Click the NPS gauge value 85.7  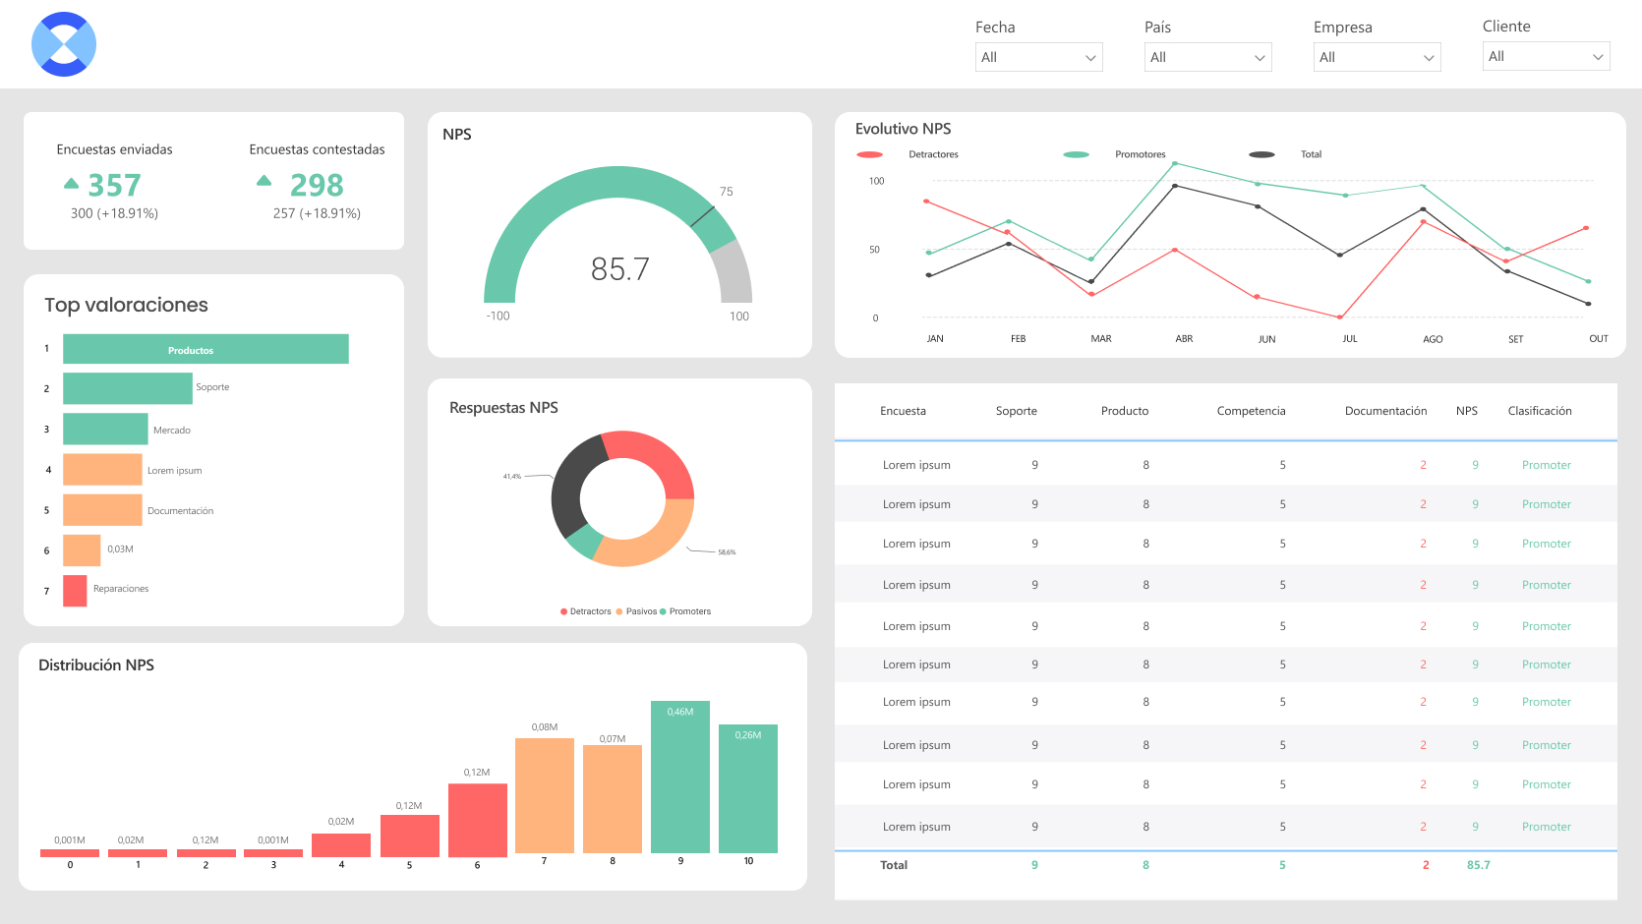pyautogui.click(x=619, y=269)
